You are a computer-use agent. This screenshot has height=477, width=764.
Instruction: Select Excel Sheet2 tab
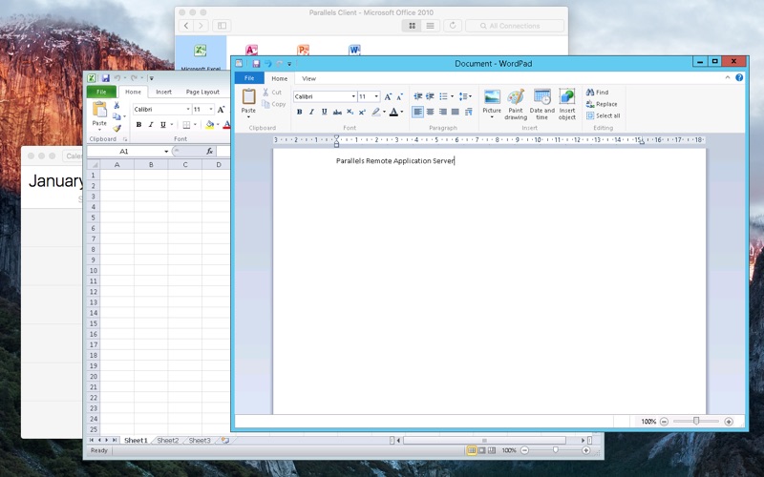(x=168, y=440)
